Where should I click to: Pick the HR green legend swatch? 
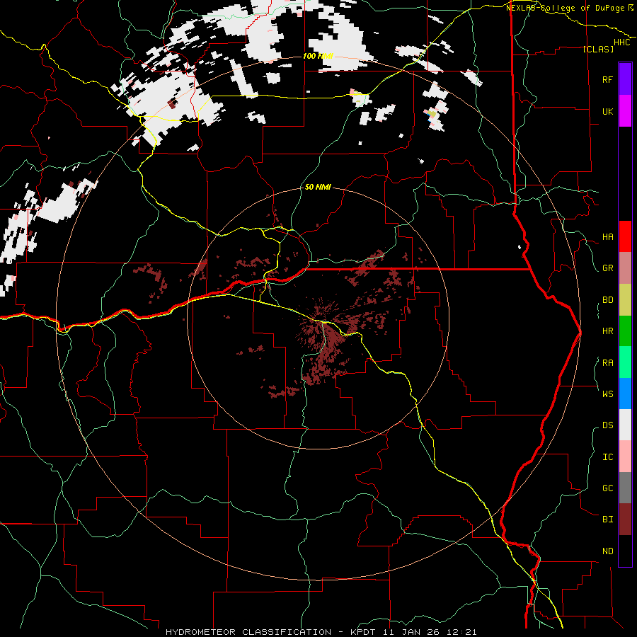625,331
